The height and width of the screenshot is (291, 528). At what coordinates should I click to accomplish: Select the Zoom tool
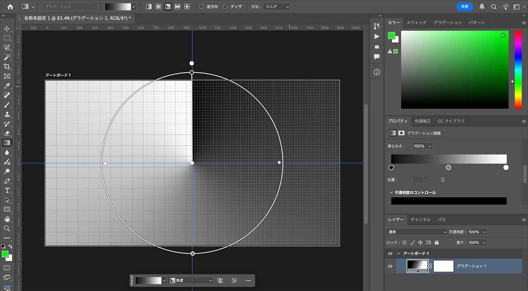[7, 228]
